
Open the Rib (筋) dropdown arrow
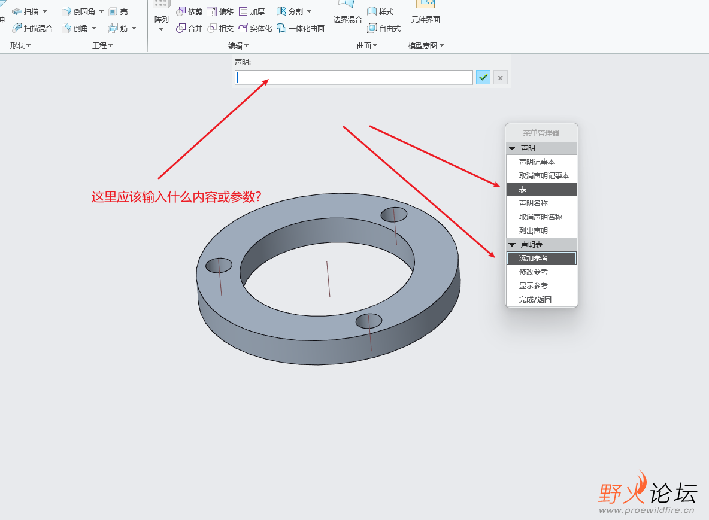click(134, 28)
